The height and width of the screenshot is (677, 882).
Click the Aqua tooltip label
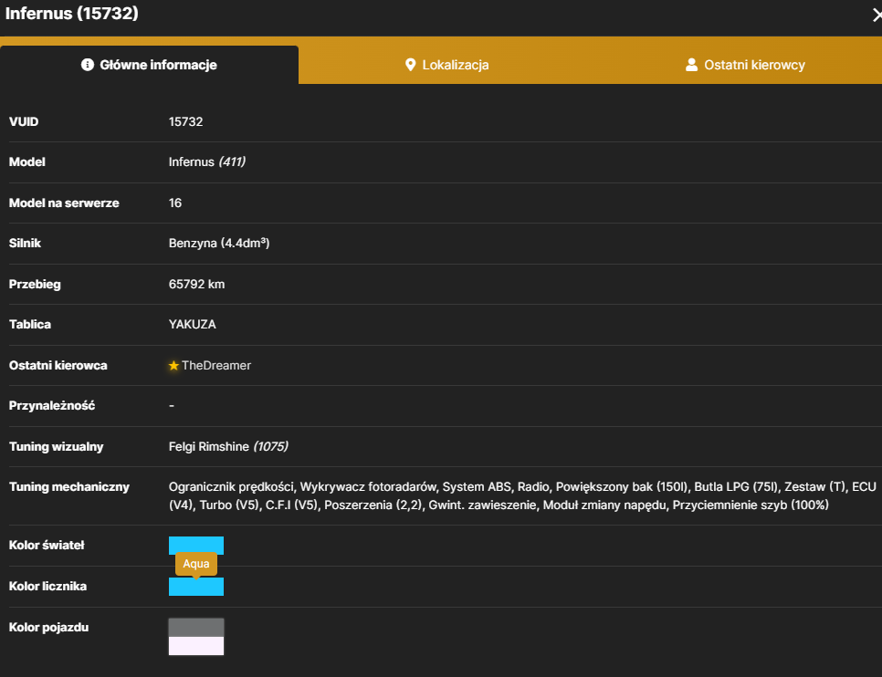point(196,564)
